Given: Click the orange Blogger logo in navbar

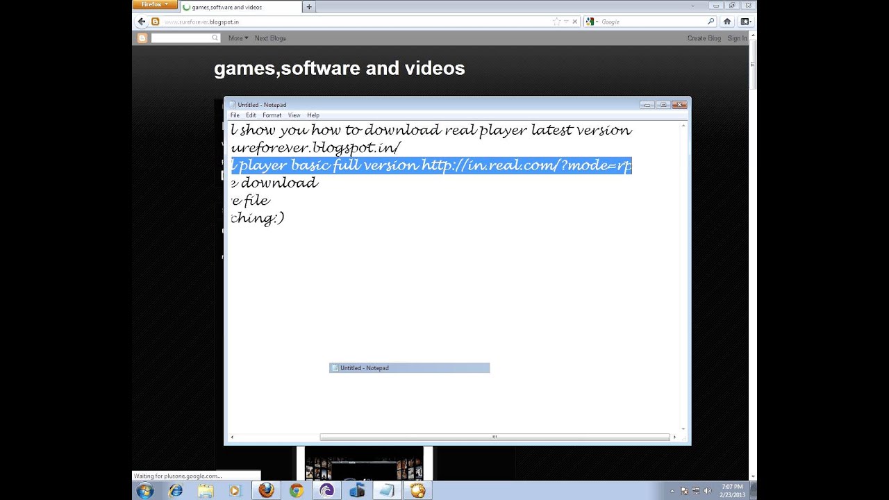Looking at the screenshot, I should point(142,38).
